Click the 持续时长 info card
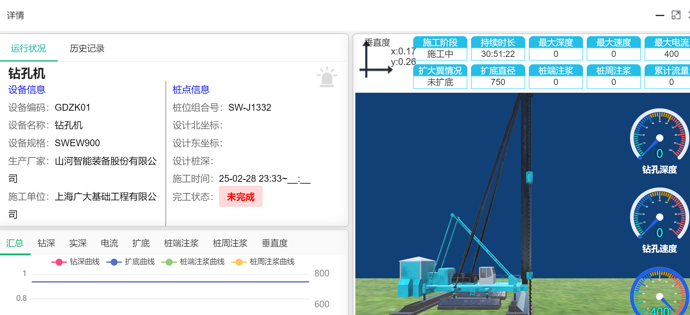This screenshot has height=315, width=690. coord(498,49)
